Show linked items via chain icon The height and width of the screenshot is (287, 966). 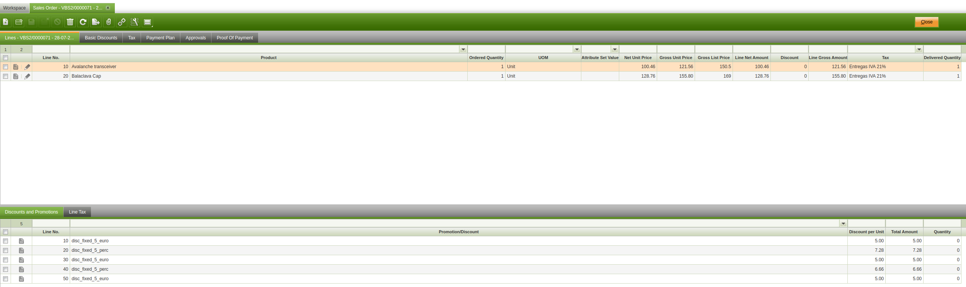tap(122, 22)
